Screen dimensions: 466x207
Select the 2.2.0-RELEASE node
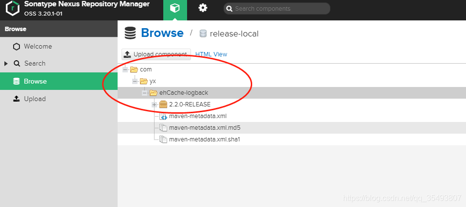point(190,104)
